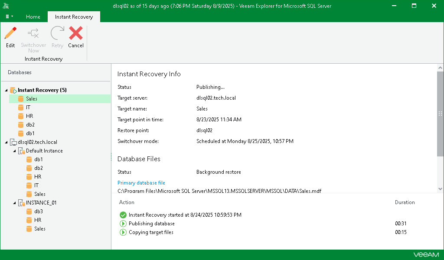Click the Copying target files action row
This screenshot has height=260, width=444.
click(151, 232)
